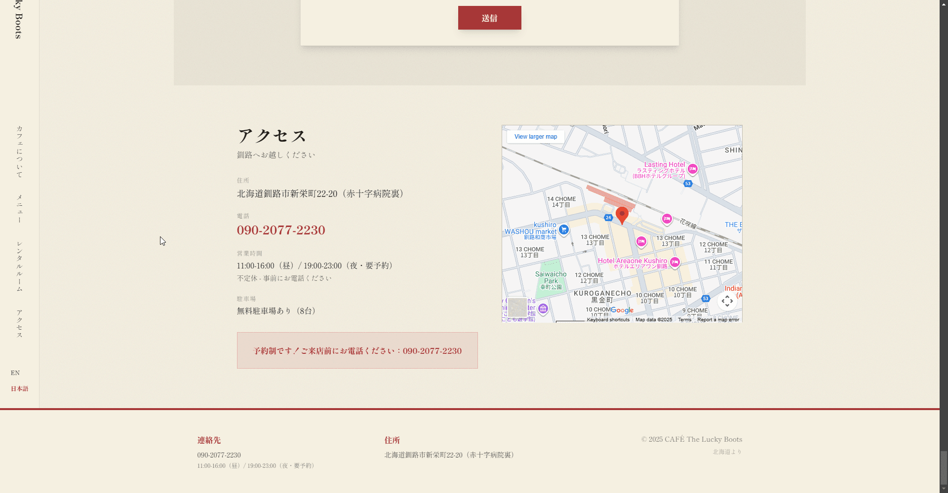Jump to アクセス in sidebar nav
The height and width of the screenshot is (493, 948).
point(20,324)
